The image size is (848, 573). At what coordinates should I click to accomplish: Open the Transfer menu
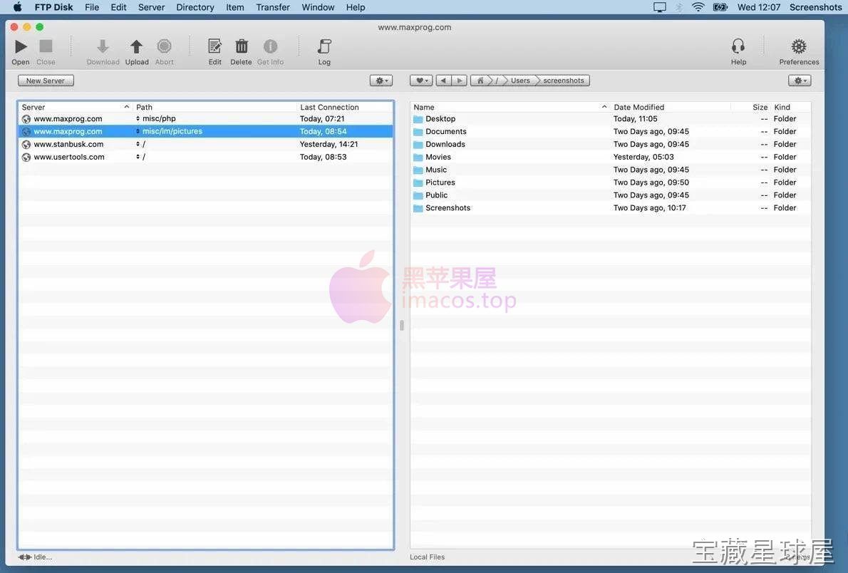coord(272,7)
